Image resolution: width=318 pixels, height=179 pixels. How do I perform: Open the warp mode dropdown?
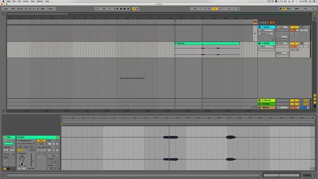pyautogui.click(x=41, y=157)
